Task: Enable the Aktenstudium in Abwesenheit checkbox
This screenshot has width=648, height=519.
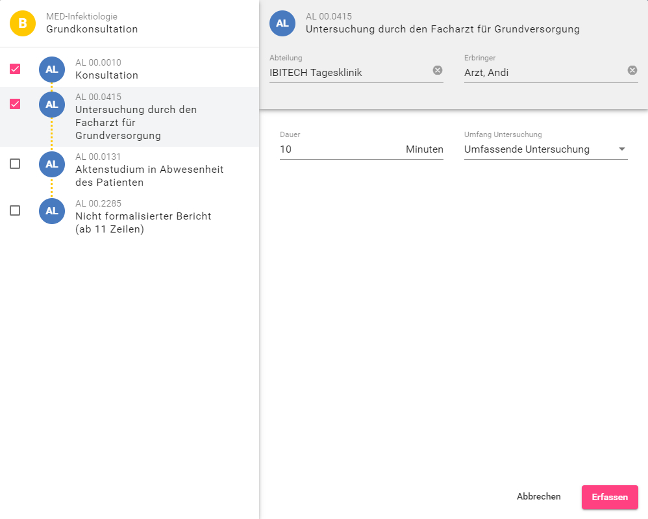Action: (x=15, y=164)
